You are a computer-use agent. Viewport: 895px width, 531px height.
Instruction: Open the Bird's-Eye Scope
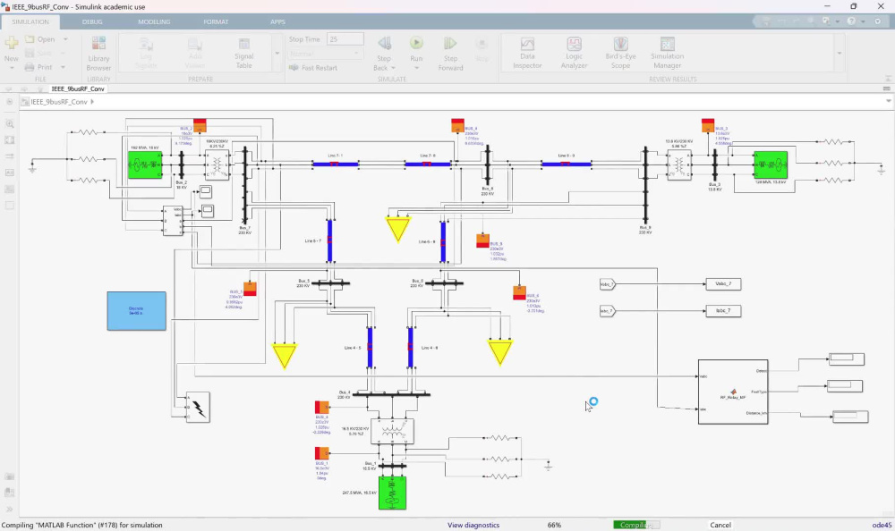620,54
